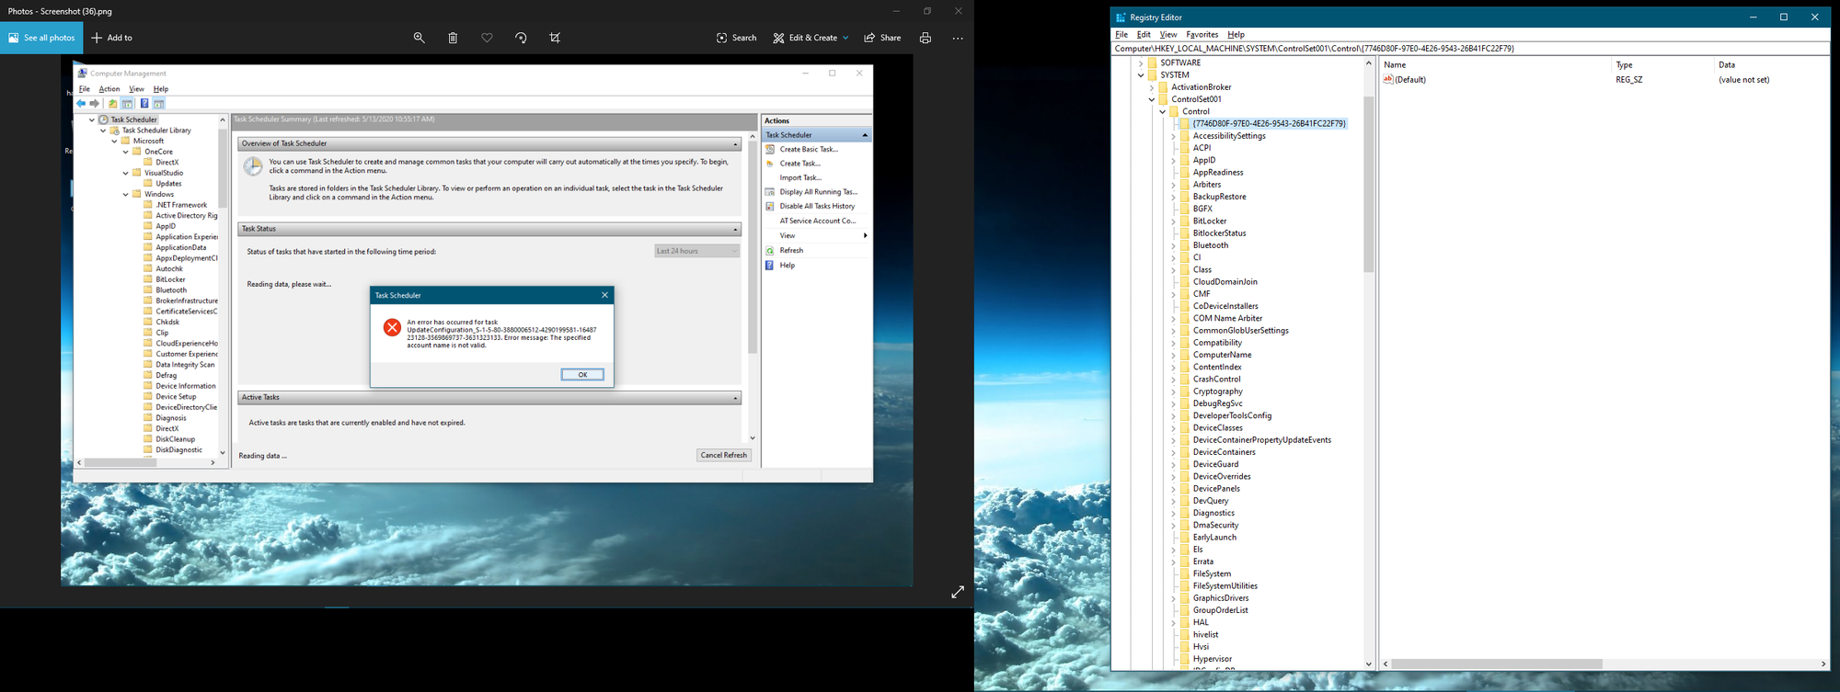Click the folder icon beside hivelist
Screen dimensions: 1840x692
click(x=1185, y=635)
